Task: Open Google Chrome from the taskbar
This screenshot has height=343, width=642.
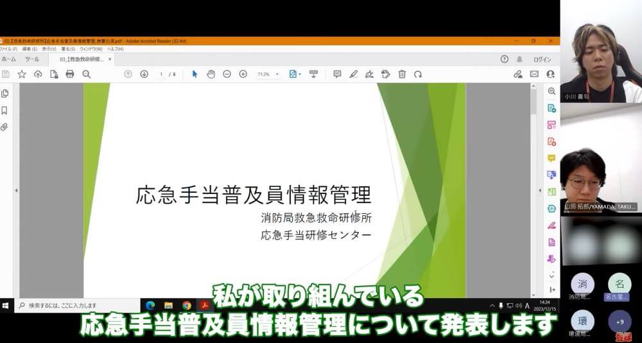Action: tap(187, 305)
